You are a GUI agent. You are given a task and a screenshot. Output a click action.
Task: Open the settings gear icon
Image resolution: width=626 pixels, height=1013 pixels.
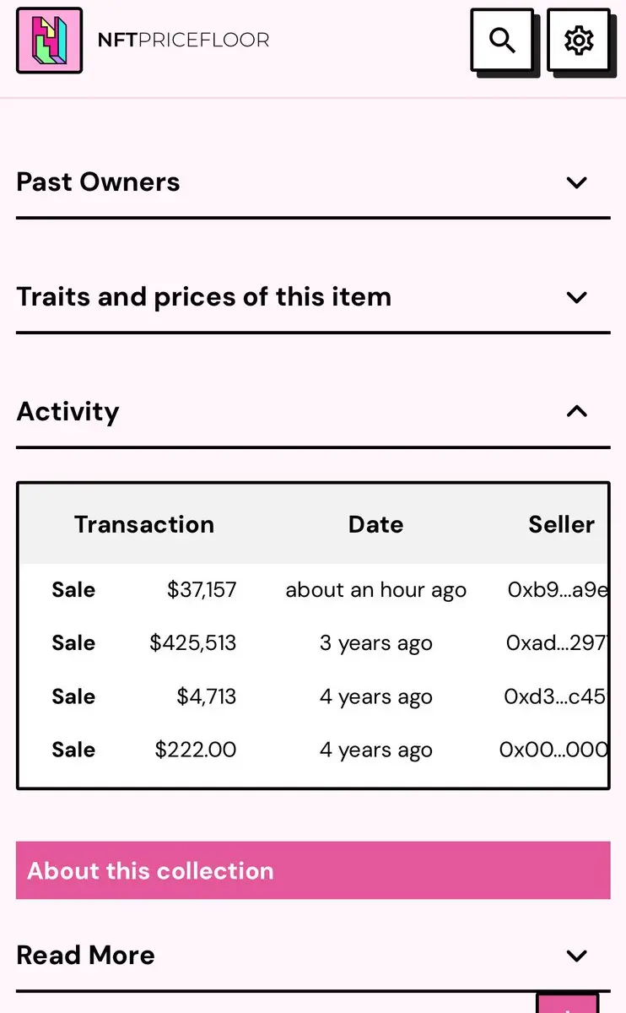(x=578, y=40)
